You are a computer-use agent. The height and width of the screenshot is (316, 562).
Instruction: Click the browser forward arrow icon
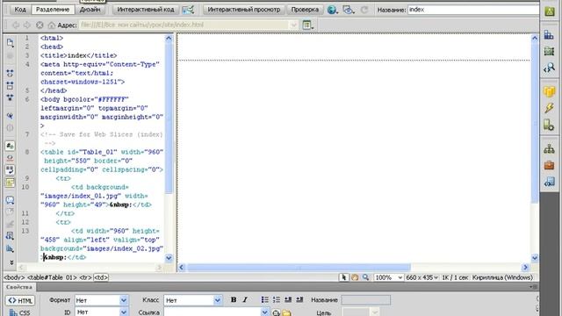pyautogui.click(x=27, y=25)
